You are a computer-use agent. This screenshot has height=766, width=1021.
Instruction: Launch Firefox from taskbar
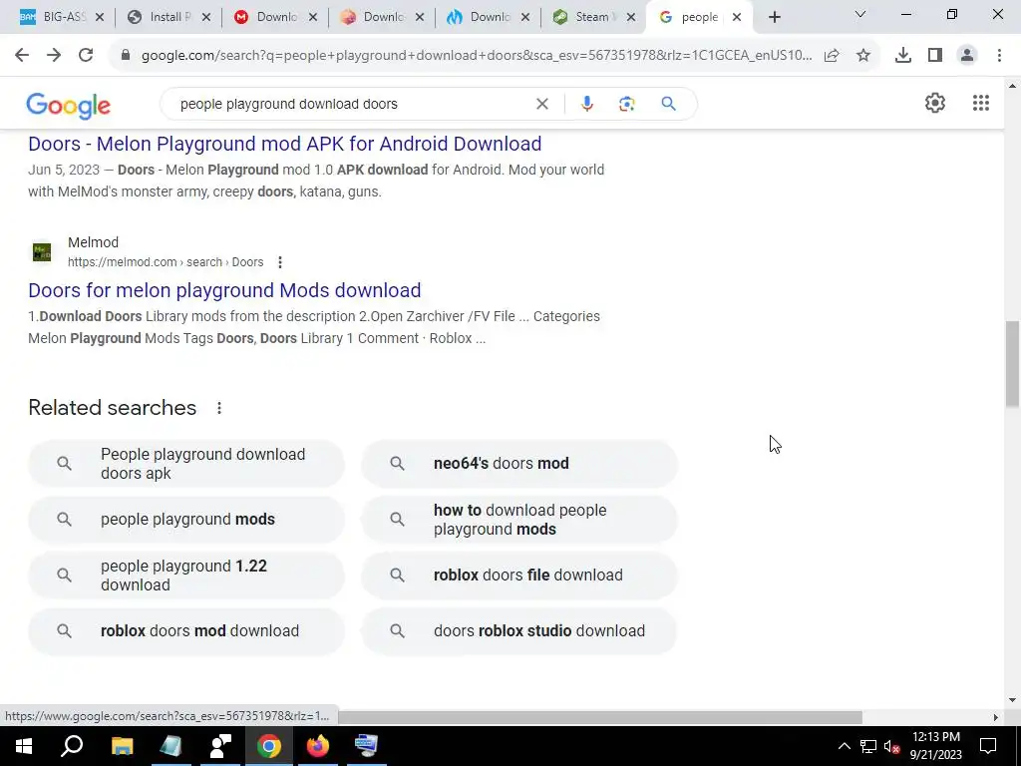click(318, 746)
